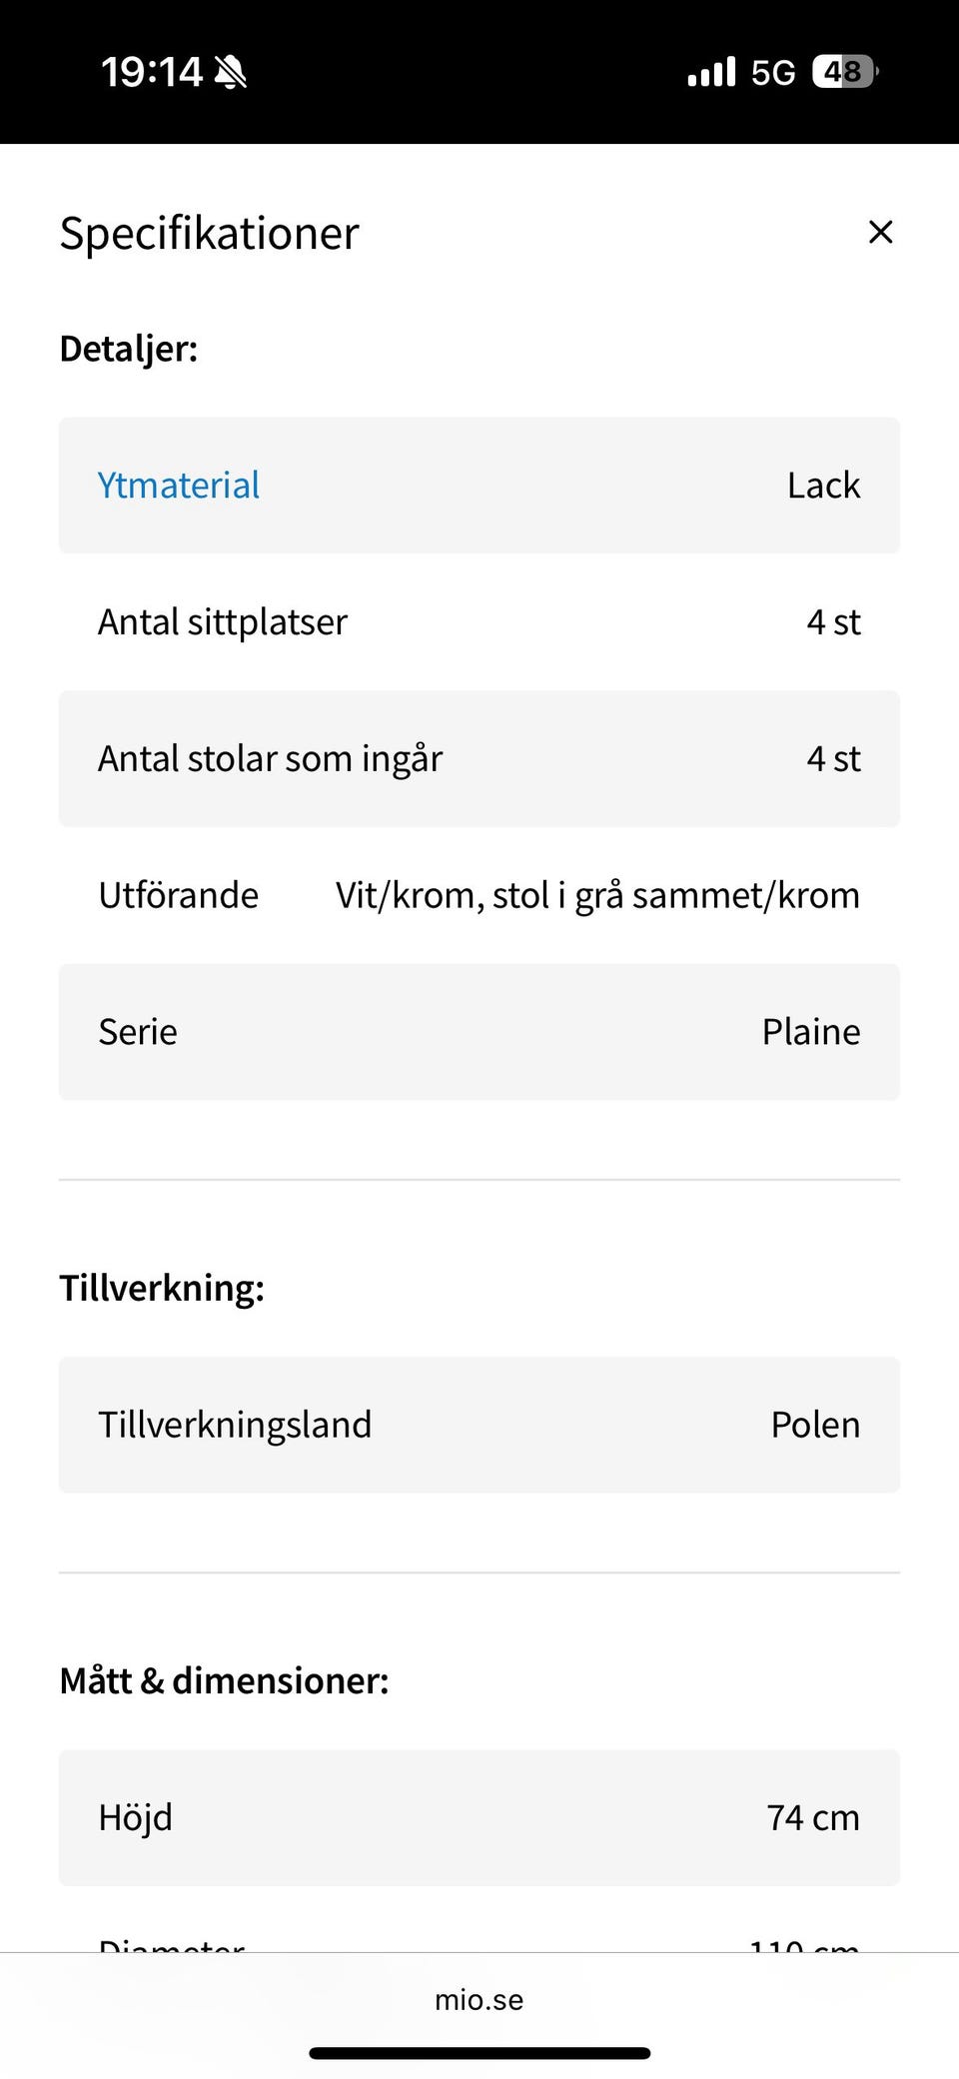The image size is (959, 2079).
Task: Open the Ytmaterial link
Action: coord(179,486)
